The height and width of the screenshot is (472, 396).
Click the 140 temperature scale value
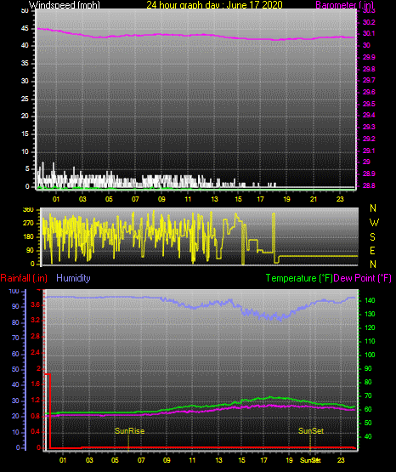click(x=370, y=300)
